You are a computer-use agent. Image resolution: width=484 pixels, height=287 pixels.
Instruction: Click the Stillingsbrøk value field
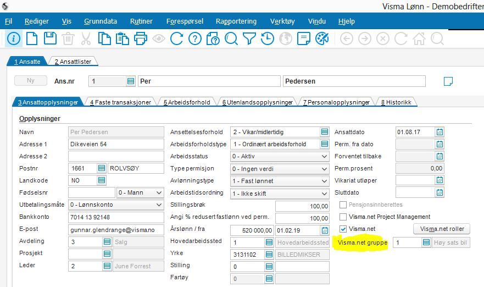[302, 206]
